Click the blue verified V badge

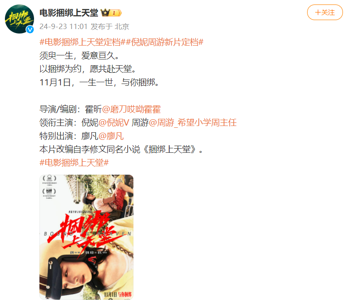point(30,29)
